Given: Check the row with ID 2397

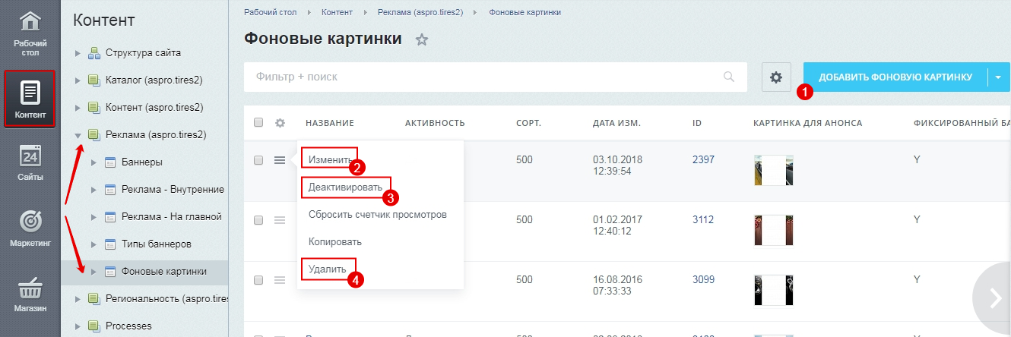Looking at the screenshot, I should tap(258, 160).
